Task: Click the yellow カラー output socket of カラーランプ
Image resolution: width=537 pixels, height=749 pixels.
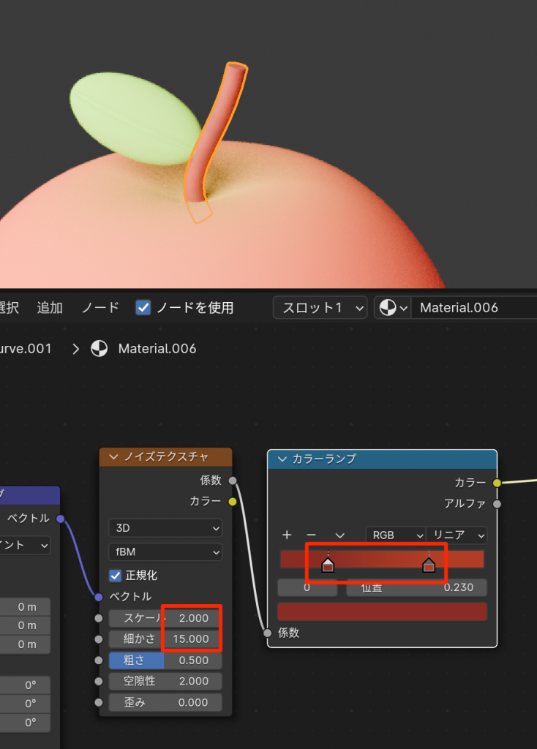Action: click(497, 483)
